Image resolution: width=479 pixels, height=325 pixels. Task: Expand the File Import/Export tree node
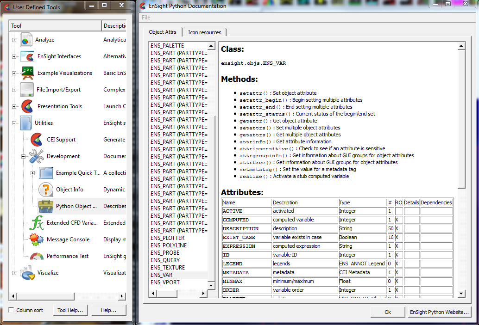coord(14,90)
